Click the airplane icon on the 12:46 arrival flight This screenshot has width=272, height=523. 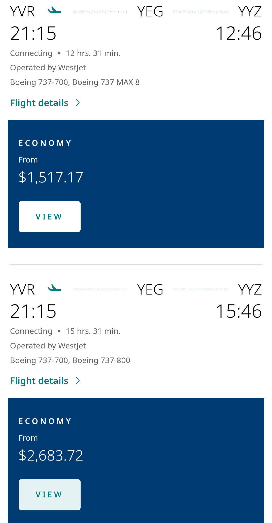pos(55,10)
